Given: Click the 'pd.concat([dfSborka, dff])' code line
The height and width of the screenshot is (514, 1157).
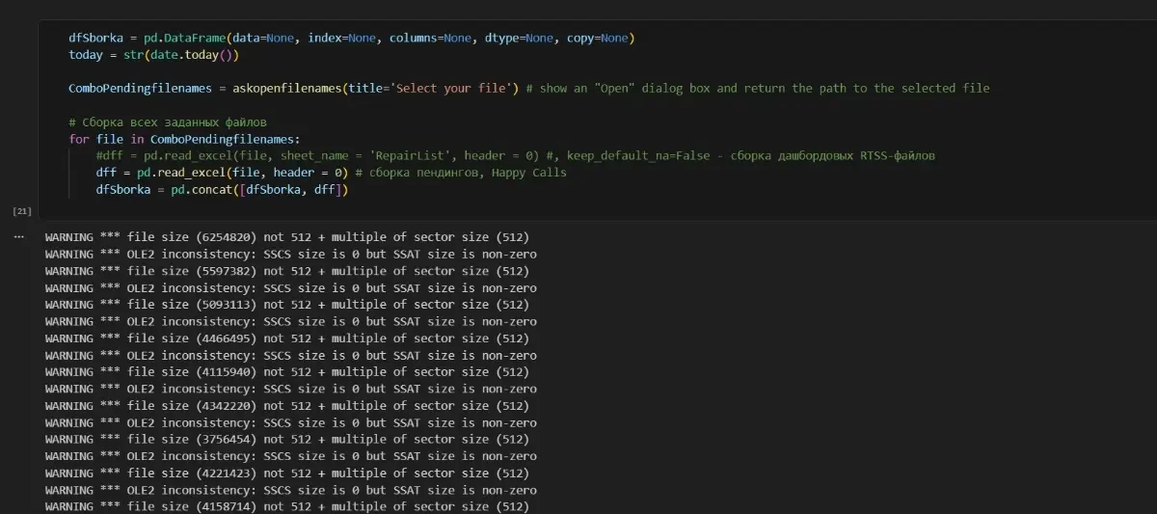Looking at the screenshot, I should 222,190.
